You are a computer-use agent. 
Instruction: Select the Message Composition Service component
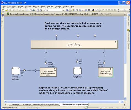pos(48,72)
